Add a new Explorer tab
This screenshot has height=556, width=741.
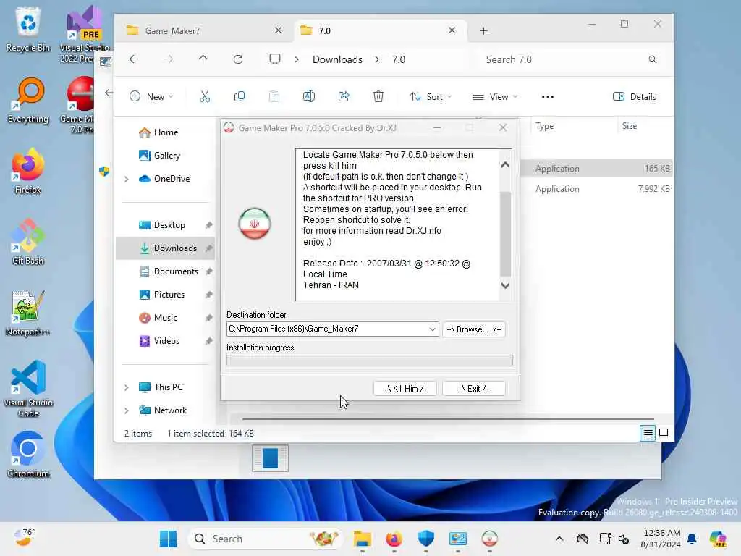coord(483,30)
